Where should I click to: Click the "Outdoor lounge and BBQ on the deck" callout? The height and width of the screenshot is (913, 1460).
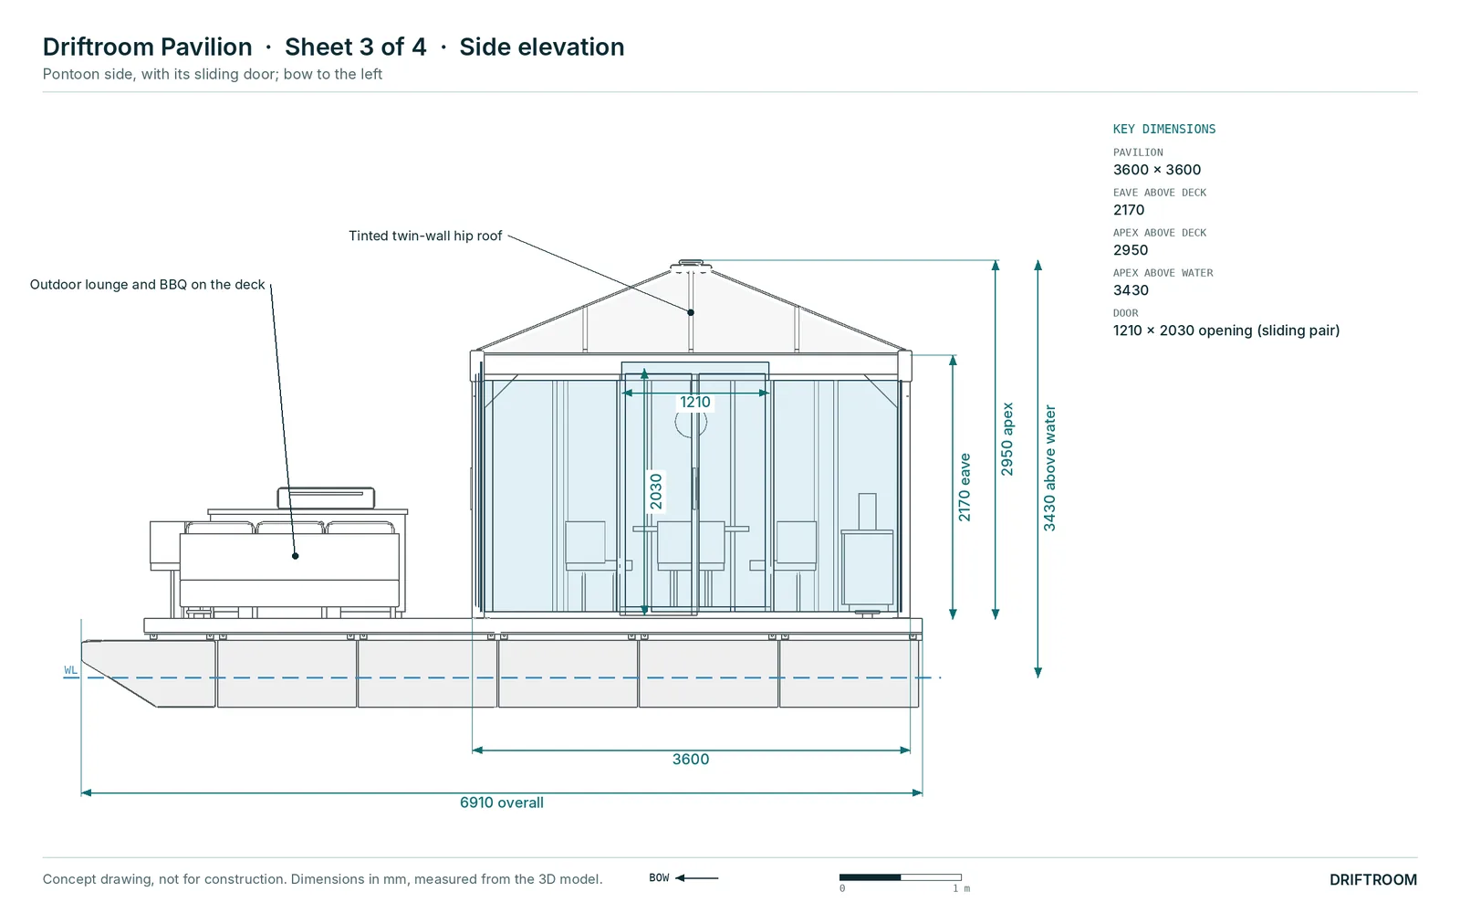(x=148, y=285)
